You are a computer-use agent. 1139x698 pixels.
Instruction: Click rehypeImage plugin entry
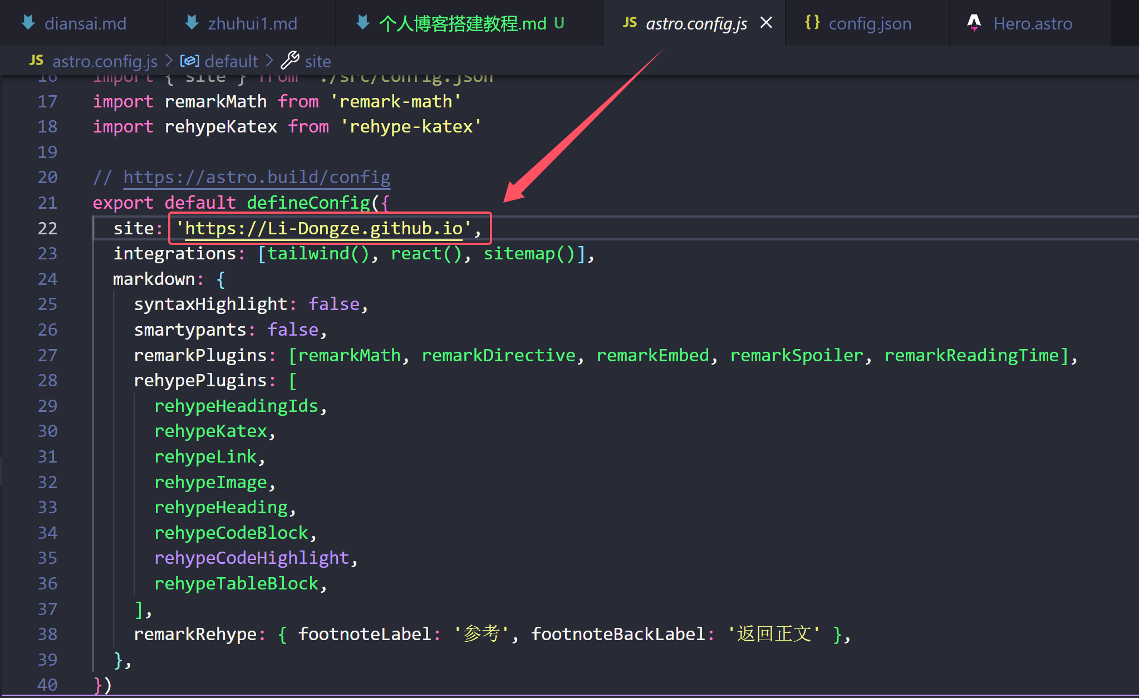(x=210, y=483)
